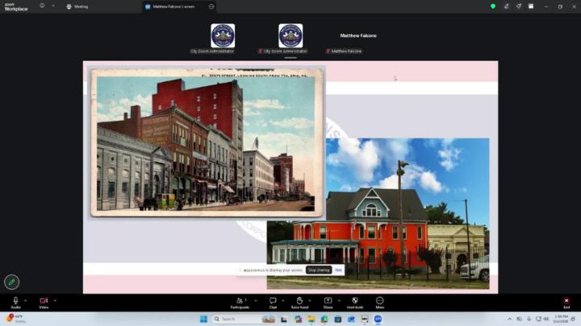Open the Windows Start menu

(x=203, y=319)
